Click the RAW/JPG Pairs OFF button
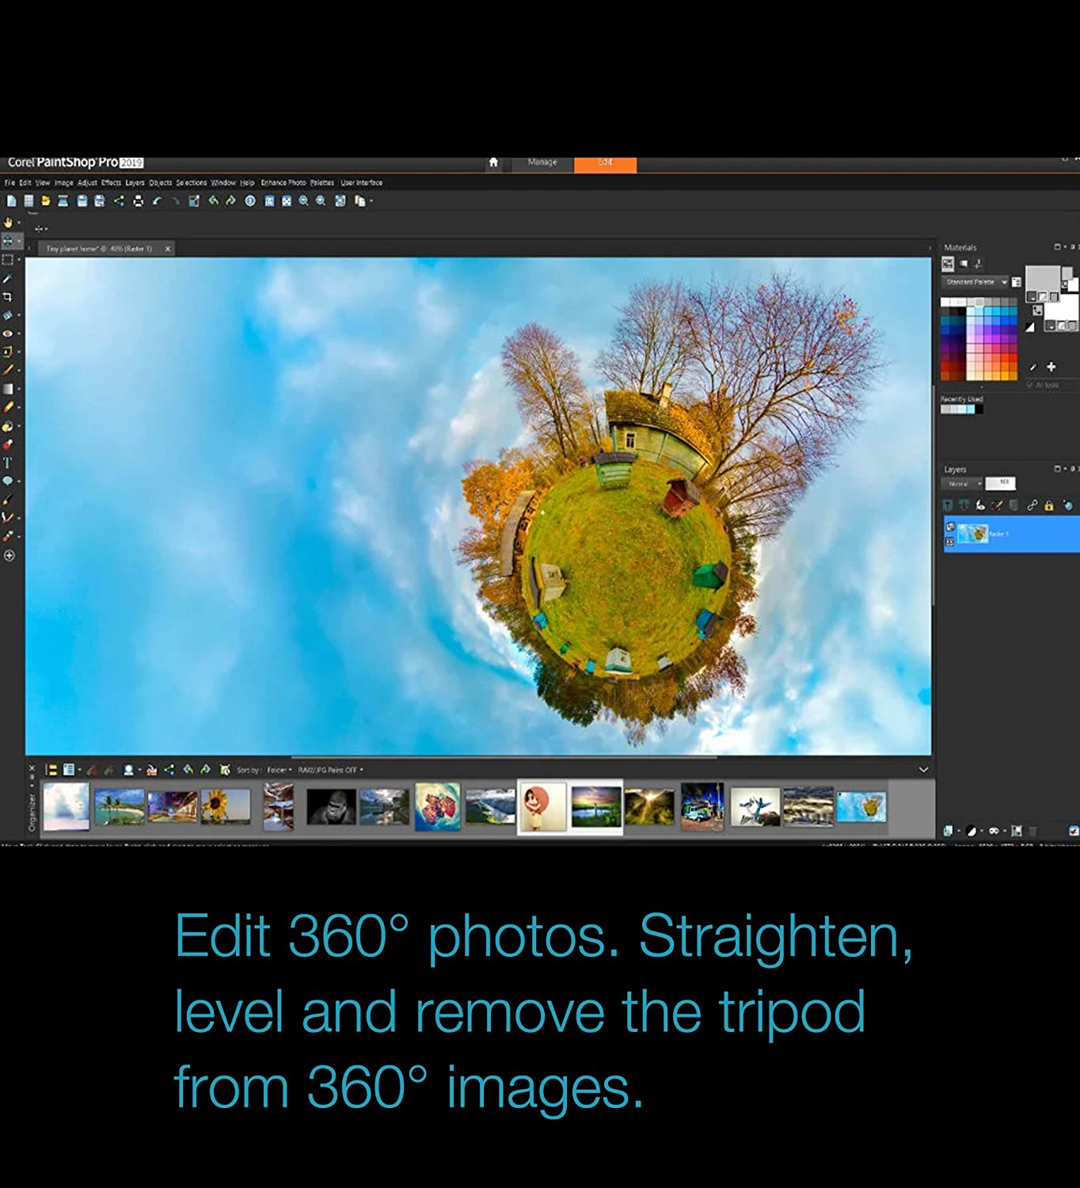This screenshot has height=1188, width=1080. point(330,770)
